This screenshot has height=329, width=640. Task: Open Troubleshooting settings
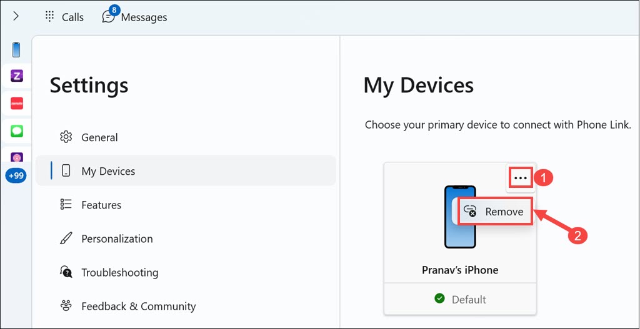pos(119,272)
